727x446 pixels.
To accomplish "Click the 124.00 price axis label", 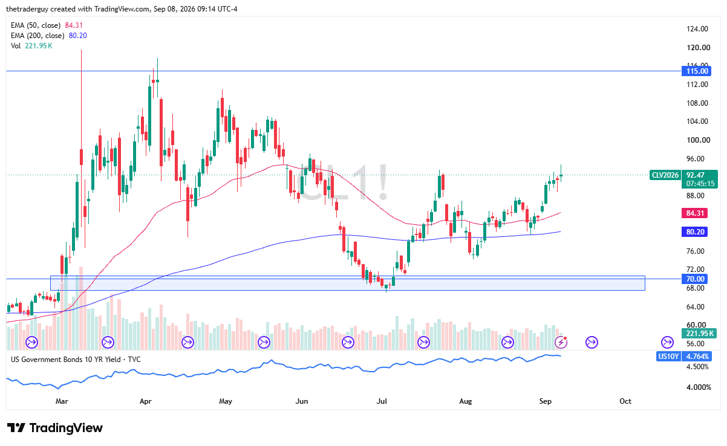I will pyautogui.click(x=697, y=29).
